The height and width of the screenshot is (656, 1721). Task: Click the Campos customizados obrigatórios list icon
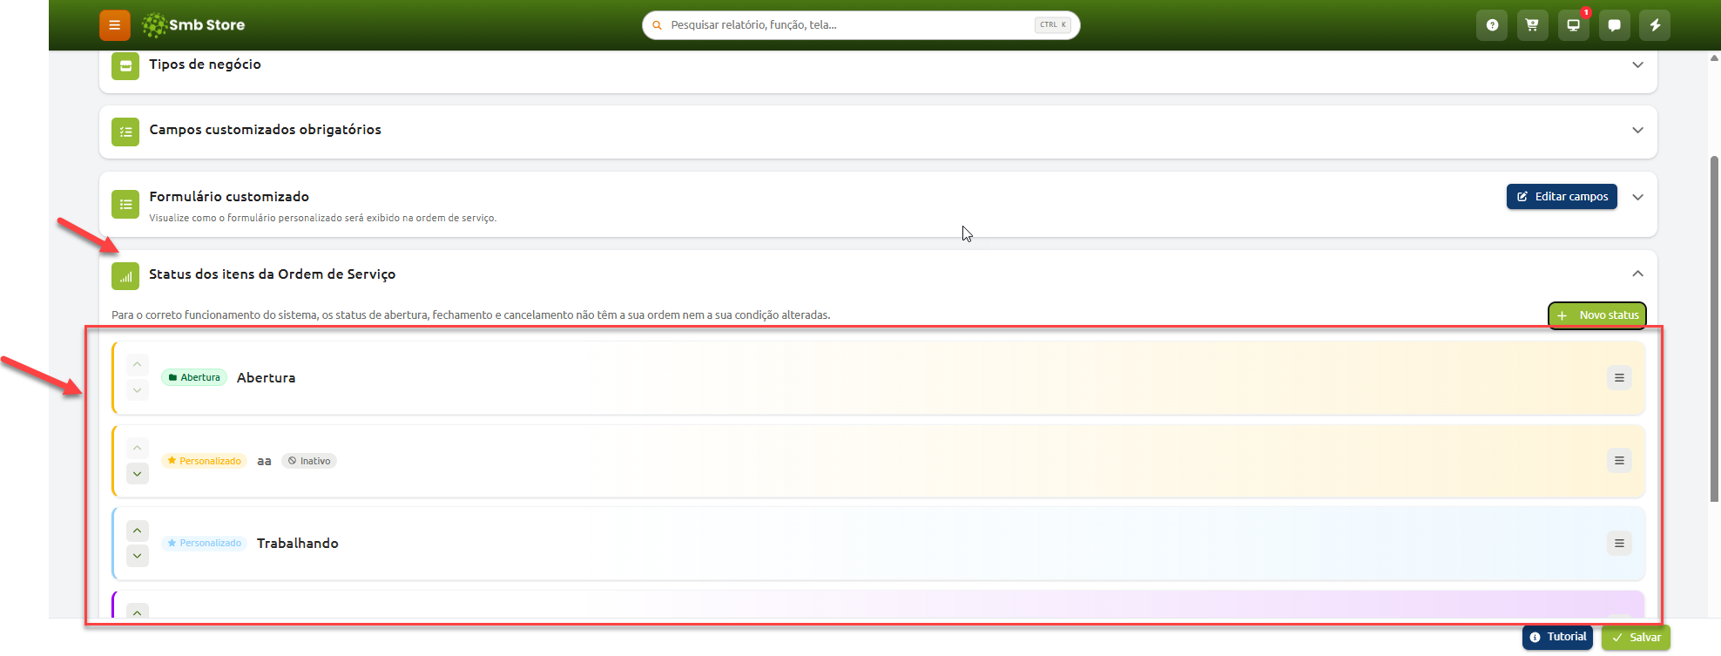(x=125, y=132)
